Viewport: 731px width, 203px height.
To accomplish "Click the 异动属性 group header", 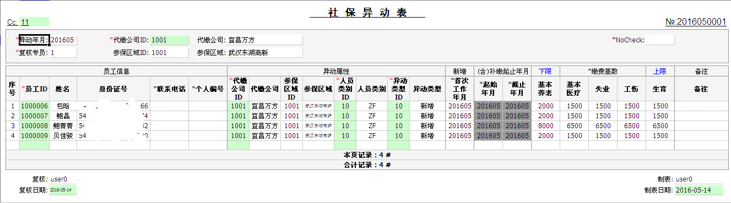I will pyautogui.click(x=336, y=71).
